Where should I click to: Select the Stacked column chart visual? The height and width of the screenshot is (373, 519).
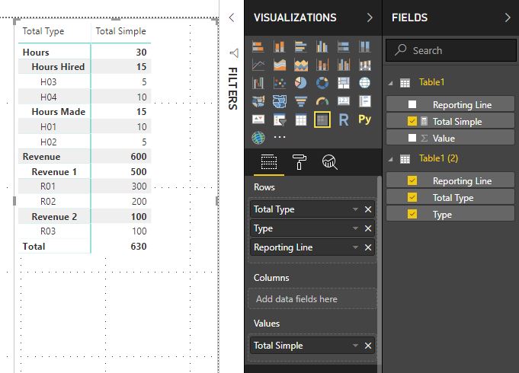[x=280, y=46]
